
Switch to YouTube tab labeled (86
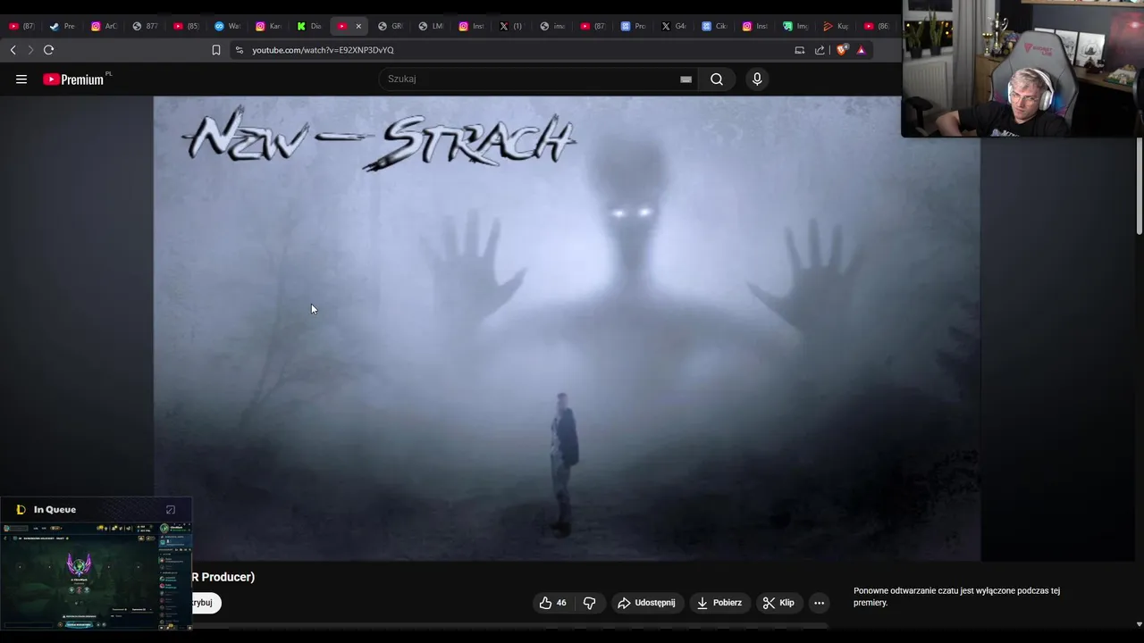tap(878, 26)
